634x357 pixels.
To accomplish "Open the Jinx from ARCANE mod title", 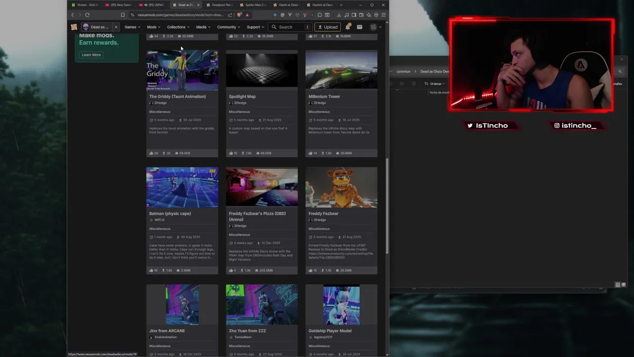I will [167, 331].
